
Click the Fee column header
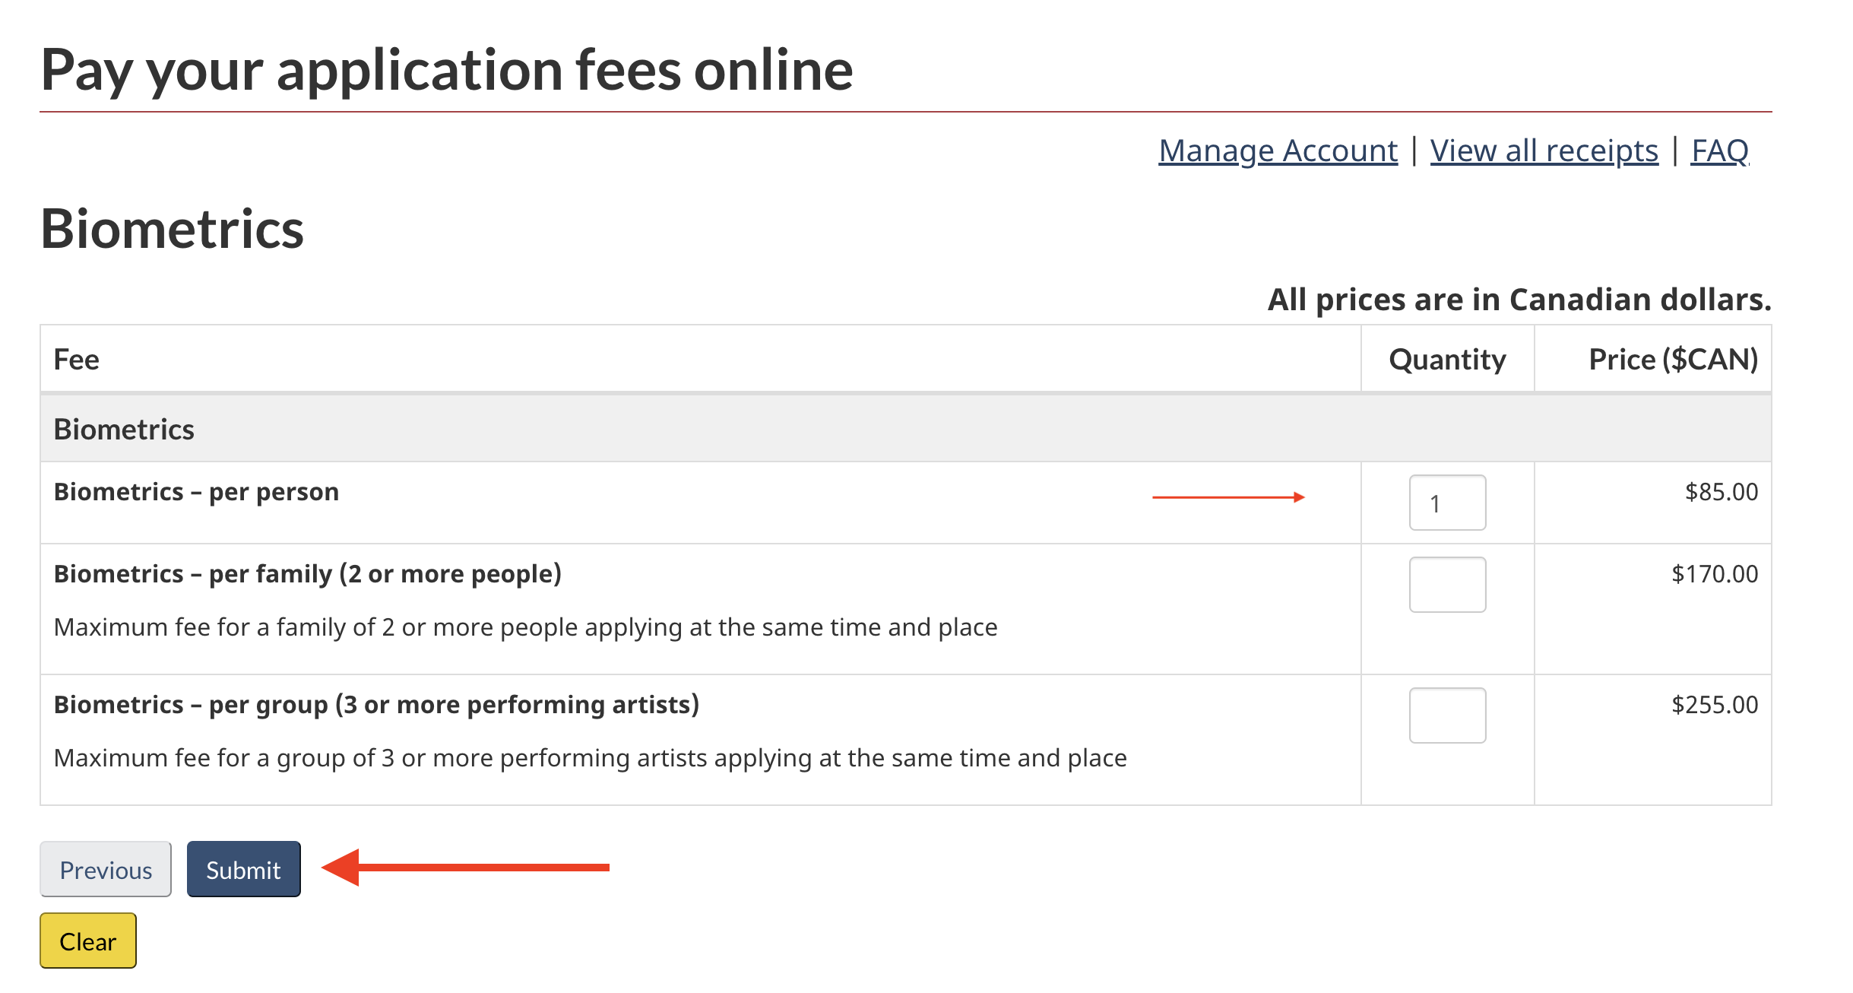[x=77, y=360]
